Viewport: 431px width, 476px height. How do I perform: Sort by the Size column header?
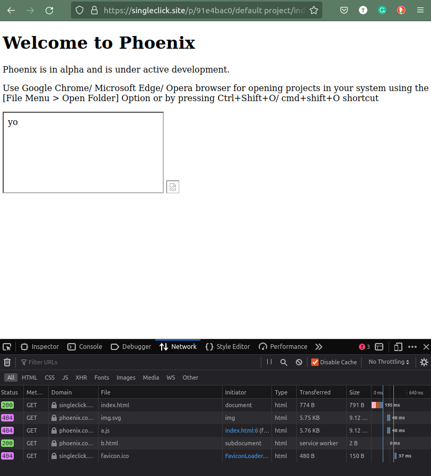[x=359, y=392]
